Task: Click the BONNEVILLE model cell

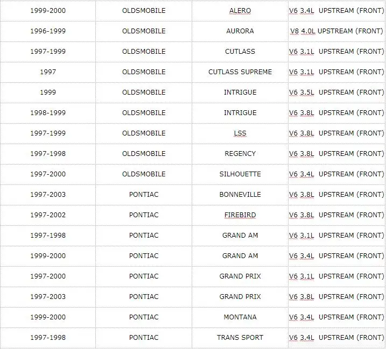Action: (240, 194)
